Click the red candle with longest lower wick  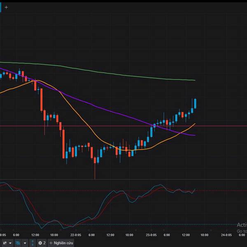[95, 160]
